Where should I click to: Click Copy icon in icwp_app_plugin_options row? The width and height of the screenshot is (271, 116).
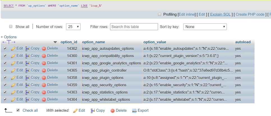coord(27,78)
